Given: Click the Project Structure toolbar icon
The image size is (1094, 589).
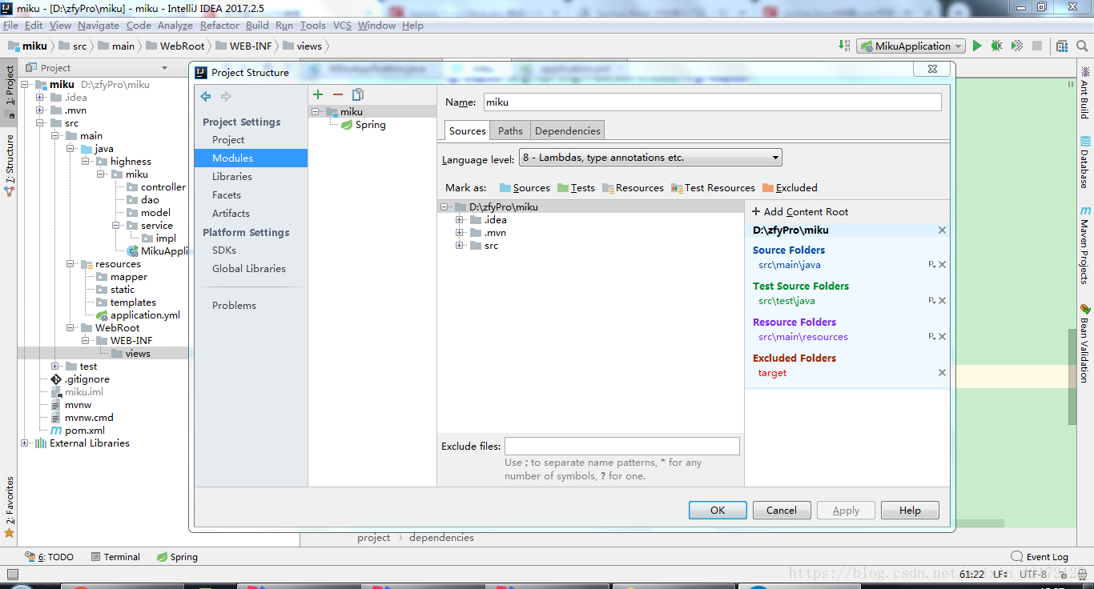Looking at the screenshot, I should 1061,46.
